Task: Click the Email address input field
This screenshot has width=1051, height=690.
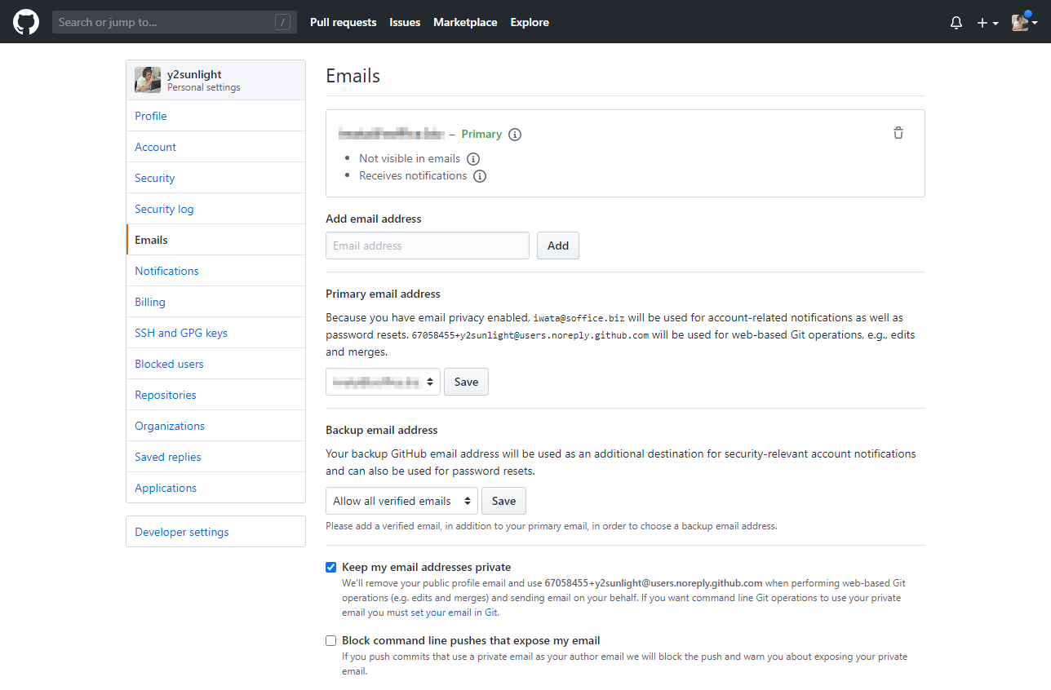Action: tap(427, 245)
